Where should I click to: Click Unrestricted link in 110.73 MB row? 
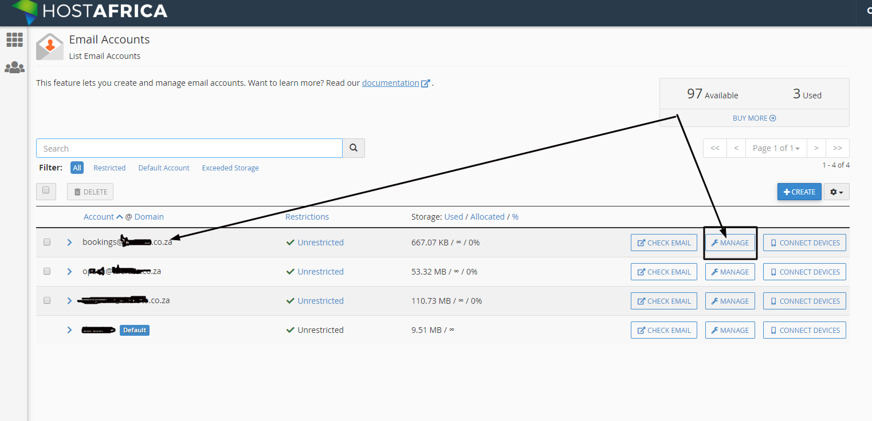[x=321, y=301]
